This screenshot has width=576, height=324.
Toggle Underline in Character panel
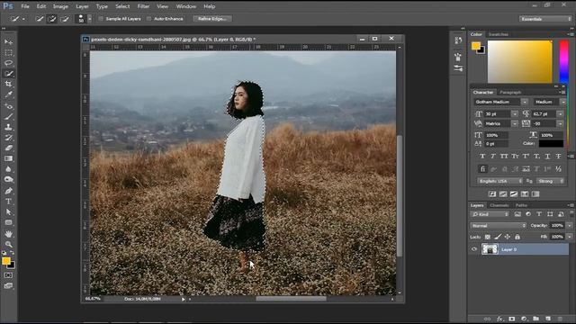[x=548, y=157]
